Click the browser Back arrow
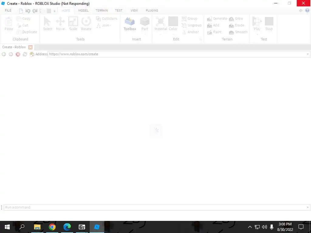The width and height of the screenshot is (311, 233). [x=4, y=54]
